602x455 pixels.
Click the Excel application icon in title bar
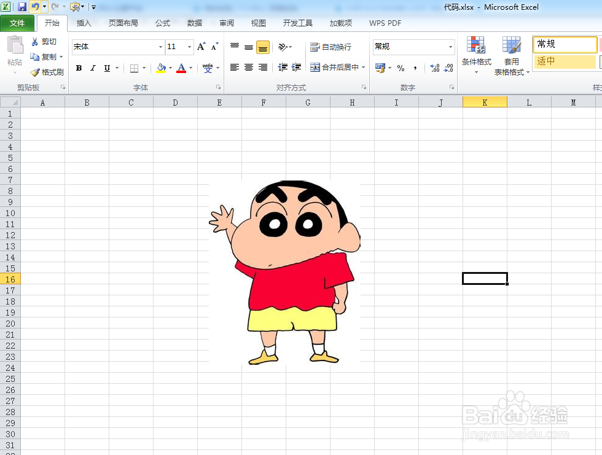pos(6,7)
